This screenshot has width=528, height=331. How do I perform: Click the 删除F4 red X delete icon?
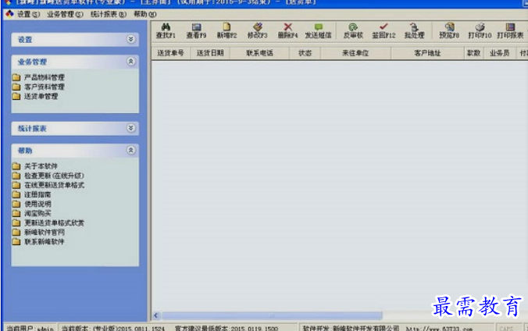287,27
